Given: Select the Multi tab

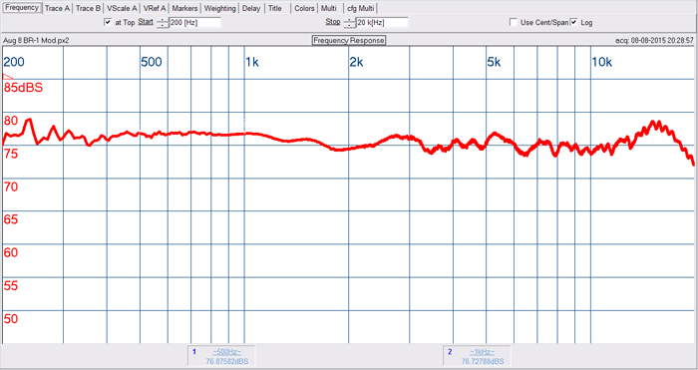Looking at the screenshot, I should click(x=328, y=8).
